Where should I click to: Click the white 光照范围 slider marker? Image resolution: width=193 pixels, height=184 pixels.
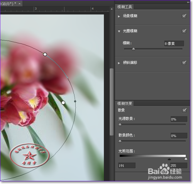(x=186, y=159)
